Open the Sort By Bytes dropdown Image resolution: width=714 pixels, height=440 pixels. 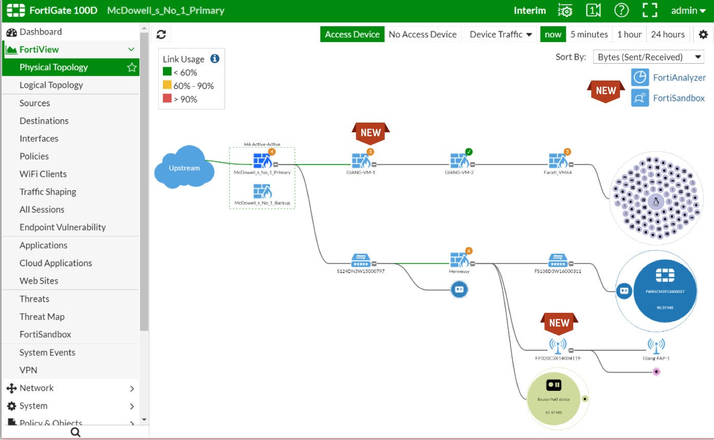(649, 57)
